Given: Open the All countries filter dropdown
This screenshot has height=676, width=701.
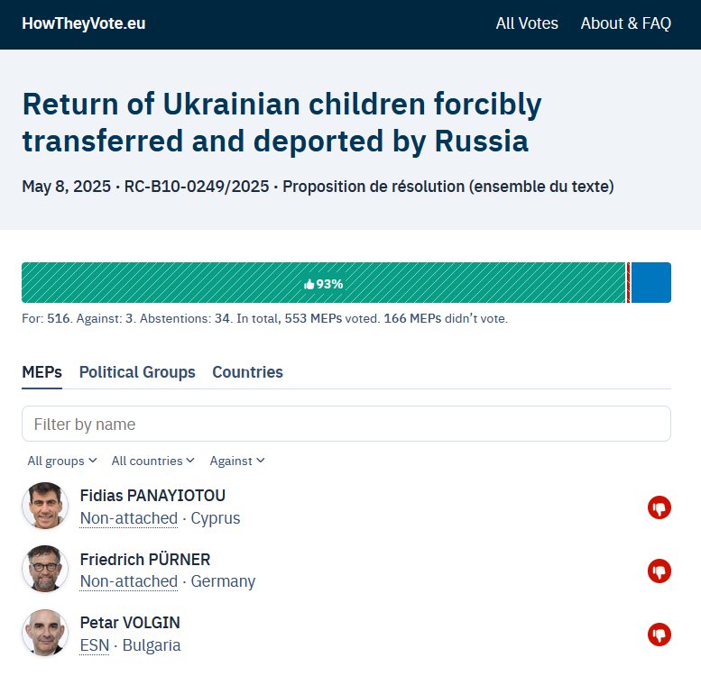Looking at the screenshot, I should [x=152, y=461].
